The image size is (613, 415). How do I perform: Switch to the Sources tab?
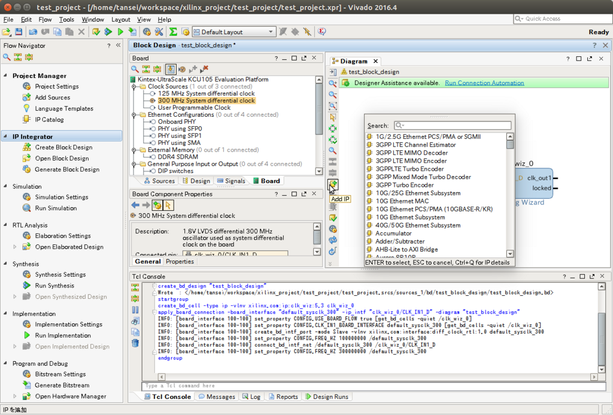(x=159, y=181)
